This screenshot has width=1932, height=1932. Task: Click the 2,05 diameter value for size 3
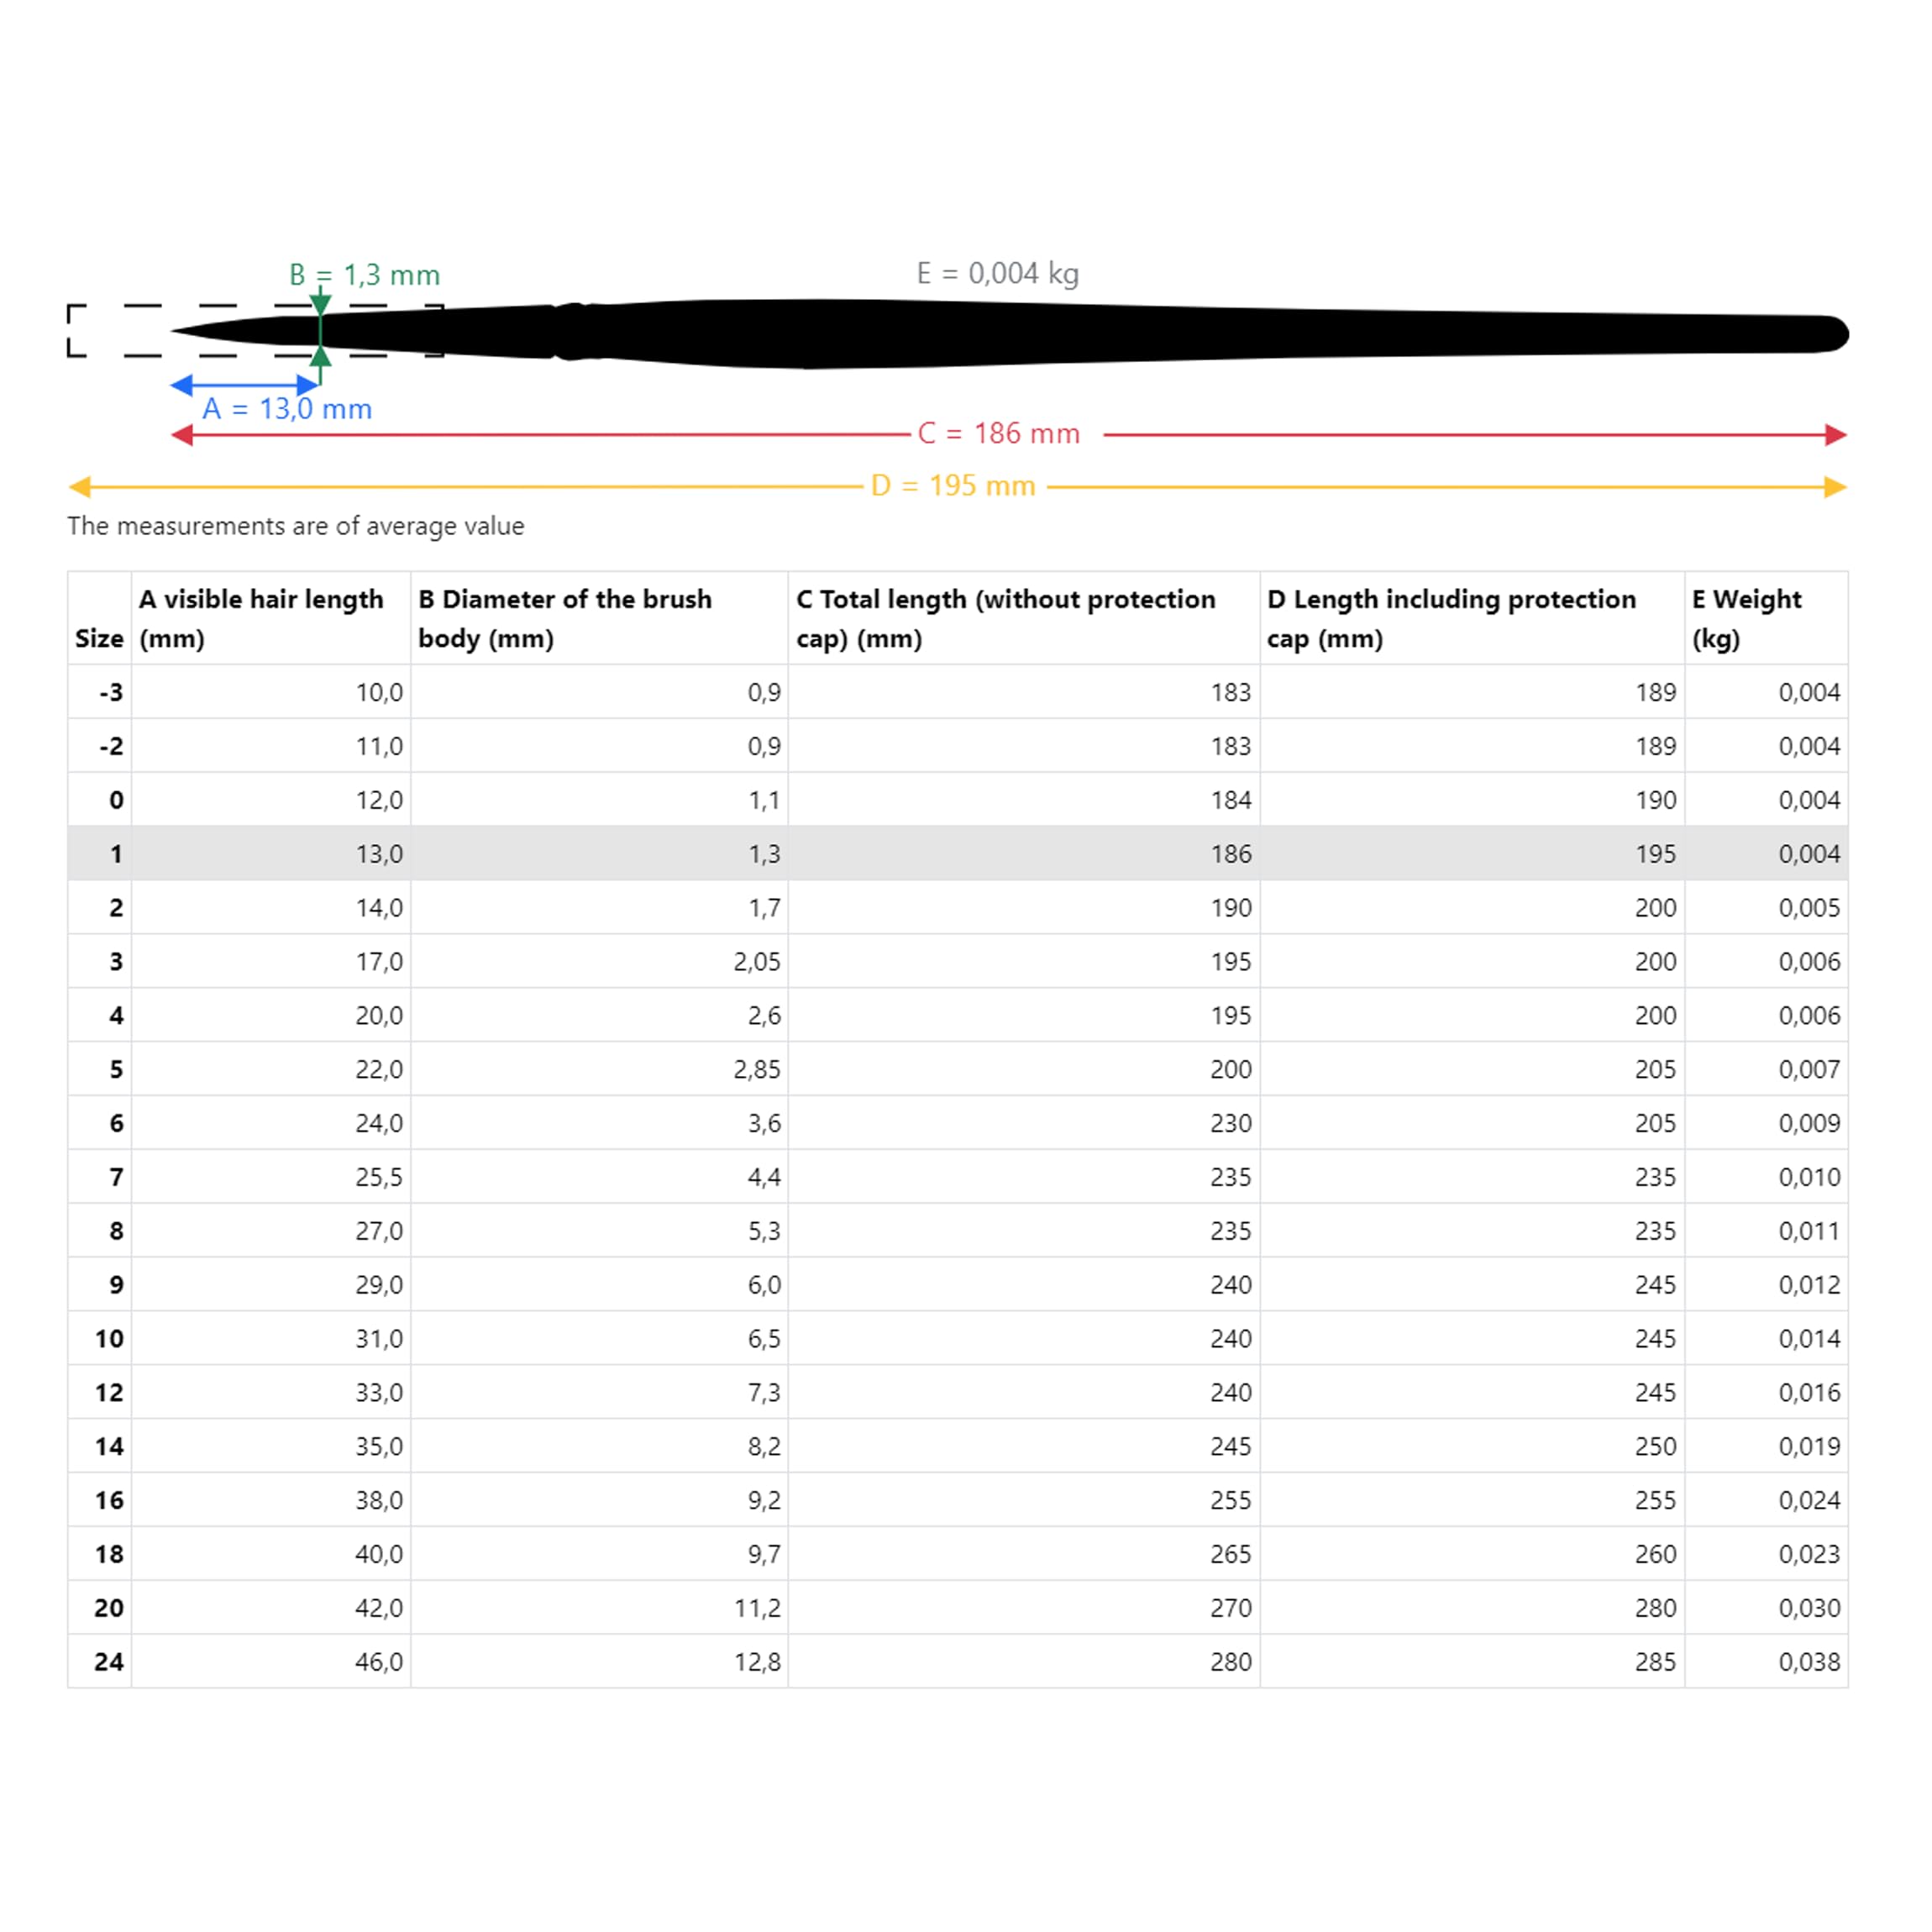pyautogui.click(x=757, y=962)
